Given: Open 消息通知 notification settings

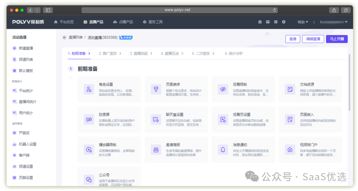Looking at the screenshot, I should [244, 150].
